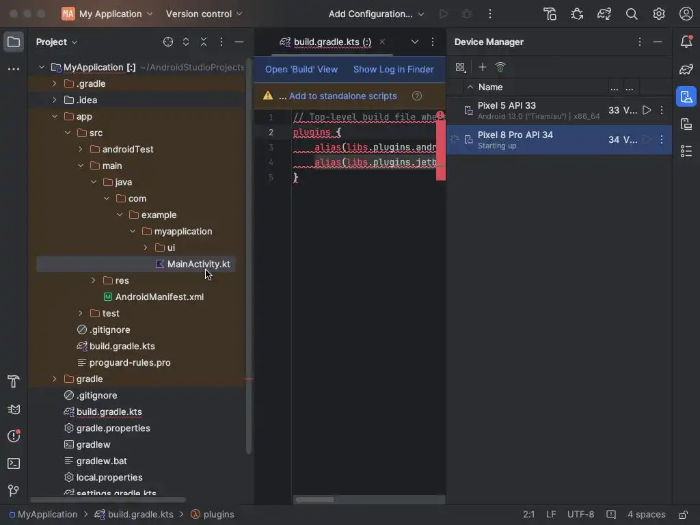Image resolution: width=700 pixels, height=525 pixels.
Task: Open the Logcat cat icon tool window
Action: (x=14, y=409)
